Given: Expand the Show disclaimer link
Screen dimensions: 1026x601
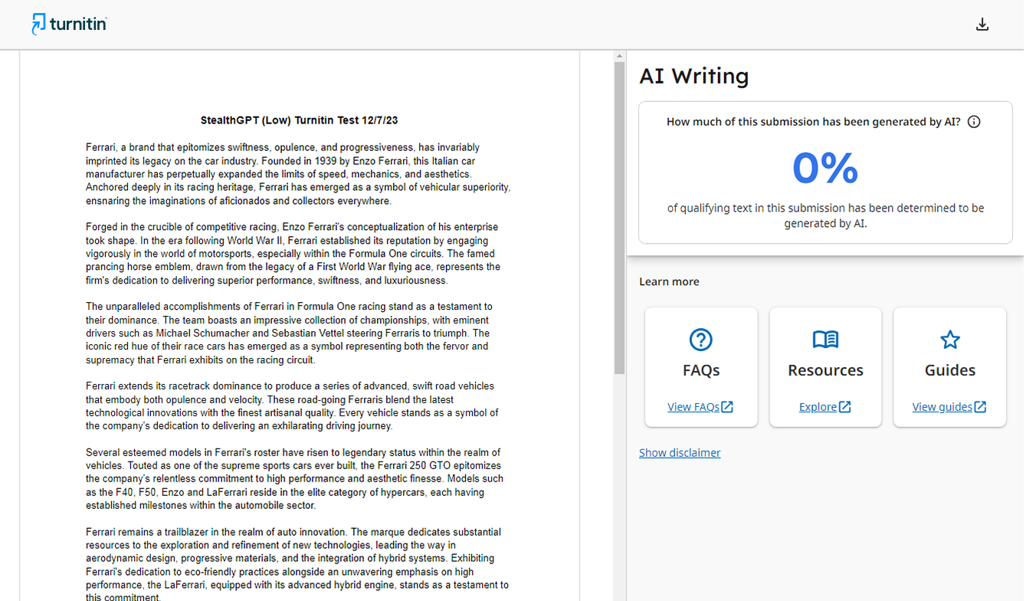Looking at the screenshot, I should point(680,453).
